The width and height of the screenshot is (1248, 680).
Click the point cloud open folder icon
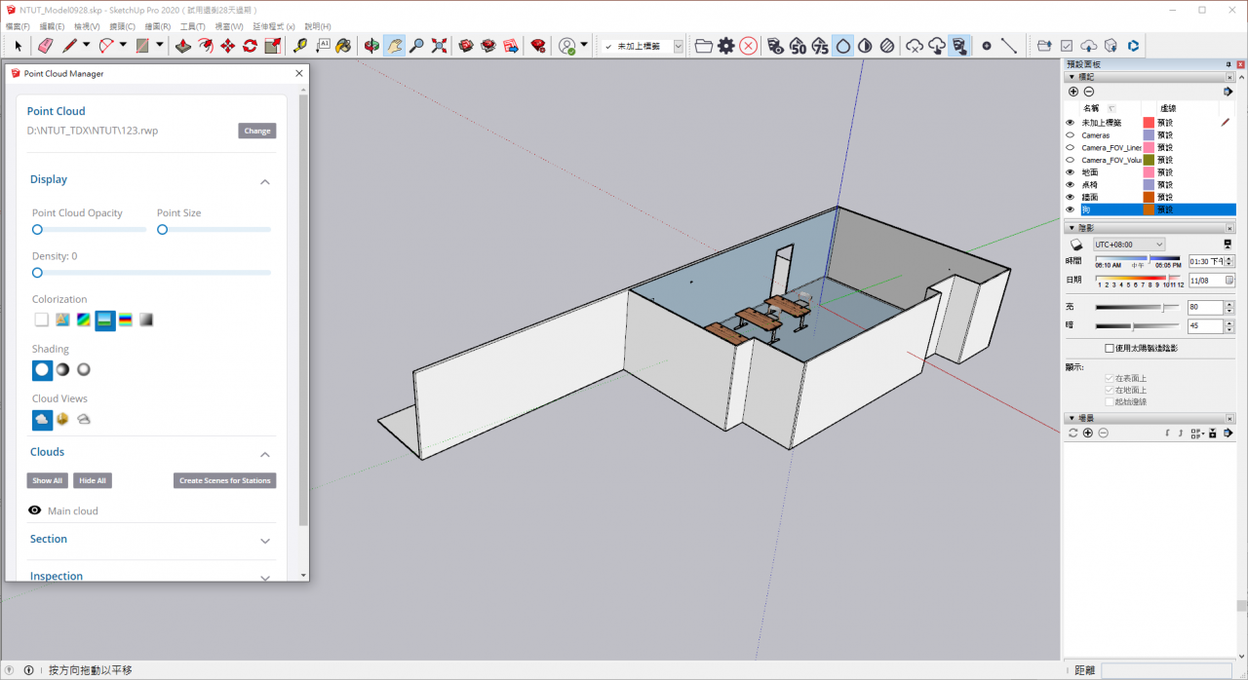point(703,46)
